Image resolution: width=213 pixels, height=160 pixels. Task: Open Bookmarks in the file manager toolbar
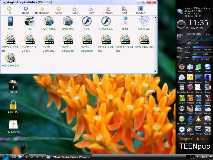(42, 10)
